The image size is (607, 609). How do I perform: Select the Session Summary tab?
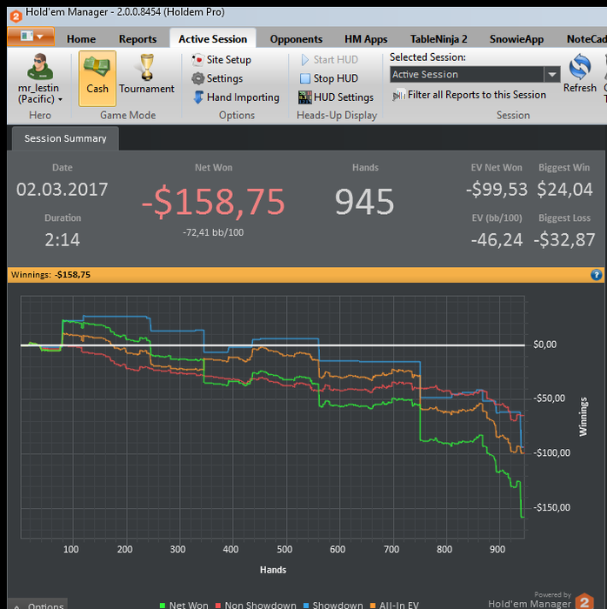(65, 138)
